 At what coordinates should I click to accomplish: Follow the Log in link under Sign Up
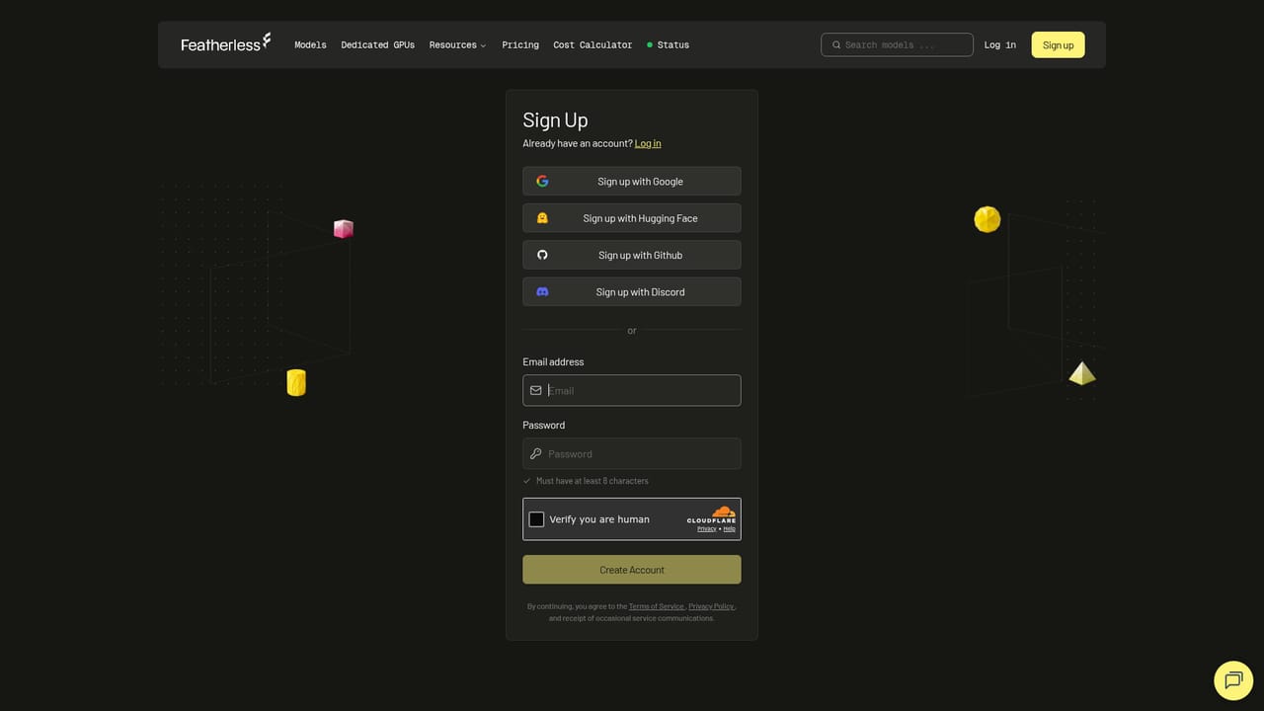point(648,143)
